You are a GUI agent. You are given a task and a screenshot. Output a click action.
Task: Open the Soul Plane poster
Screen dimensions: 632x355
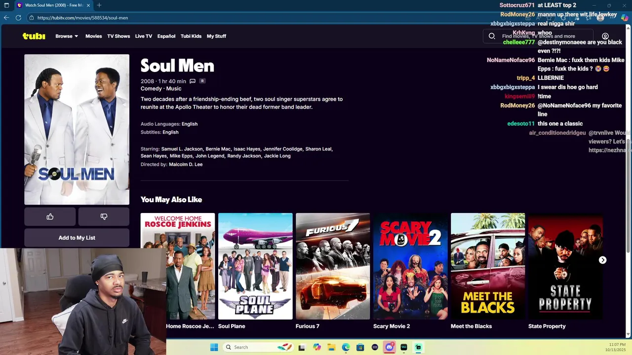(255, 266)
